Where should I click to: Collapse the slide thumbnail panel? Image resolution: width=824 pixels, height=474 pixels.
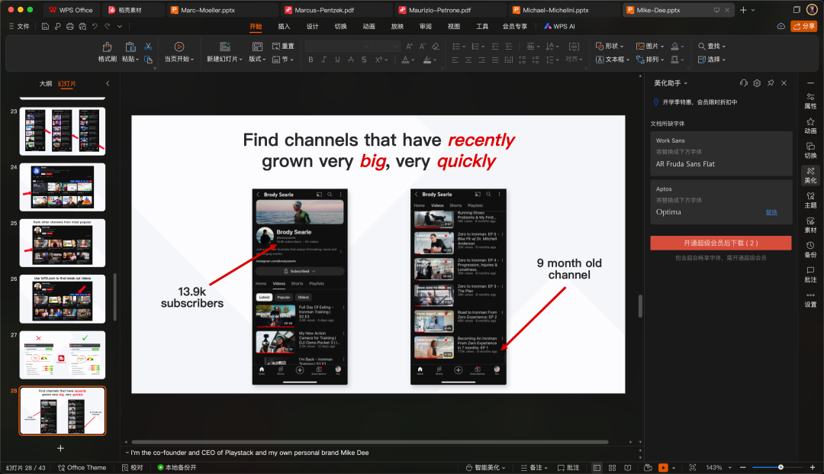click(108, 83)
